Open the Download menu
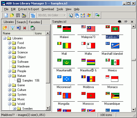The image size is (137, 118). [48, 9]
